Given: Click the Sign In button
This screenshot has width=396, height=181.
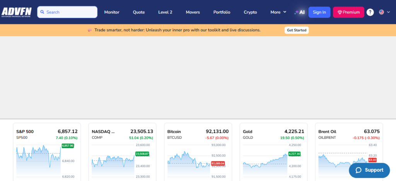Looking at the screenshot, I should point(319,12).
